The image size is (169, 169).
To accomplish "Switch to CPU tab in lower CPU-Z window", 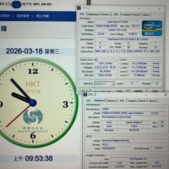I will tap(88, 101).
